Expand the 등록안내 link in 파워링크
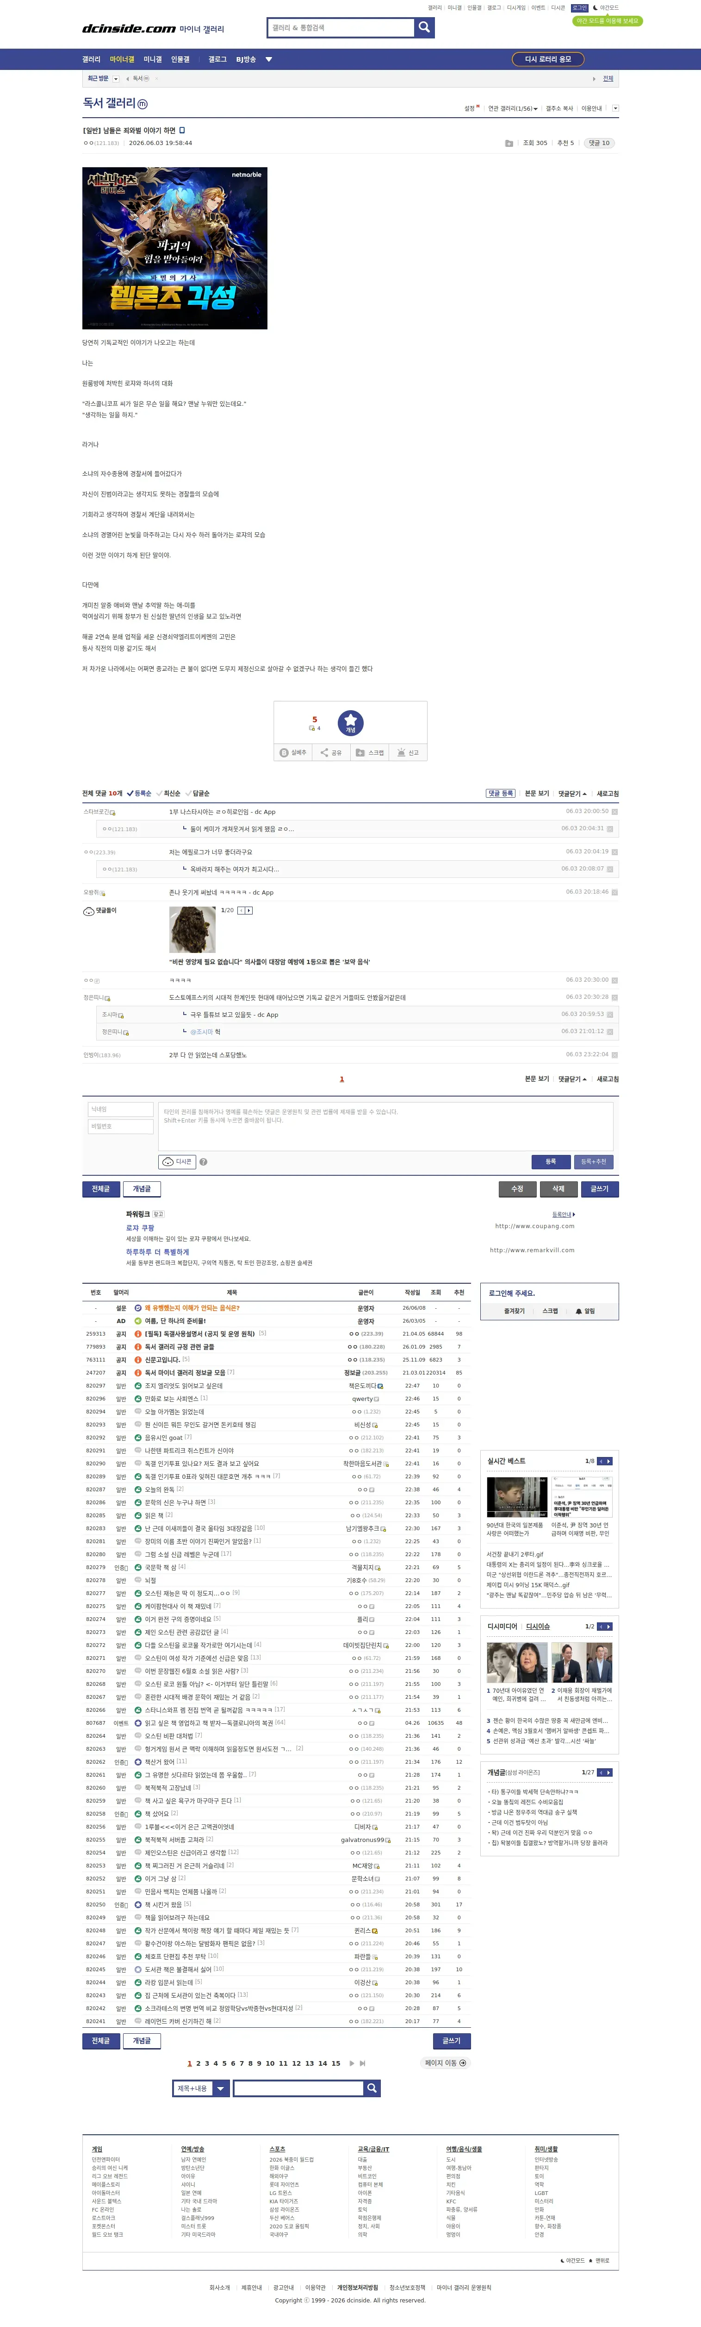The image size is (701, 2327). coord(564,1214)
